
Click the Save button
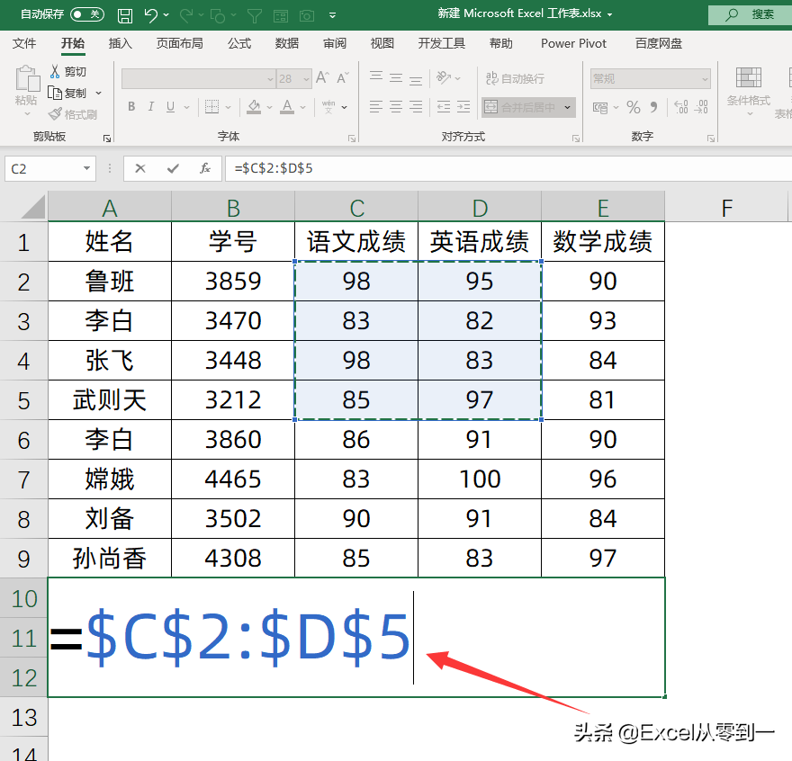pos(125,14)
